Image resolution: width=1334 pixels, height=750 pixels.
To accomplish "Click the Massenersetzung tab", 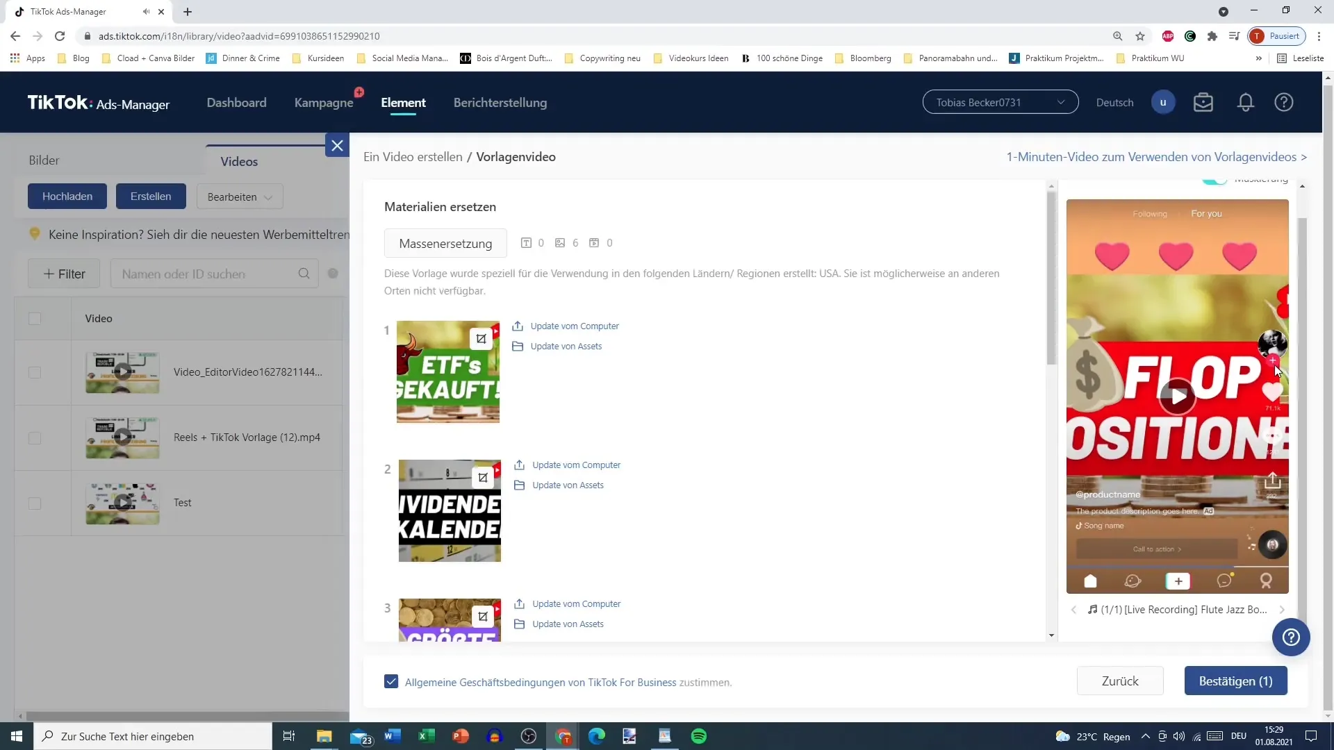I will pyautogui.click(x=447, y=244).
